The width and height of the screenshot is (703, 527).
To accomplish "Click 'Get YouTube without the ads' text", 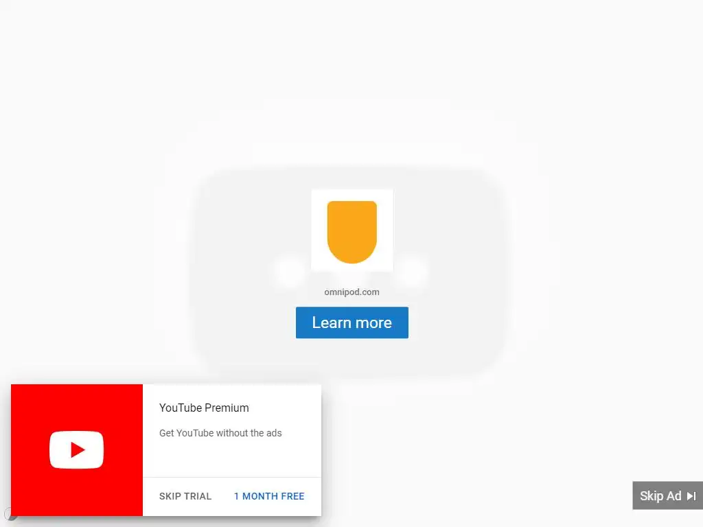I will click(220, 433).
